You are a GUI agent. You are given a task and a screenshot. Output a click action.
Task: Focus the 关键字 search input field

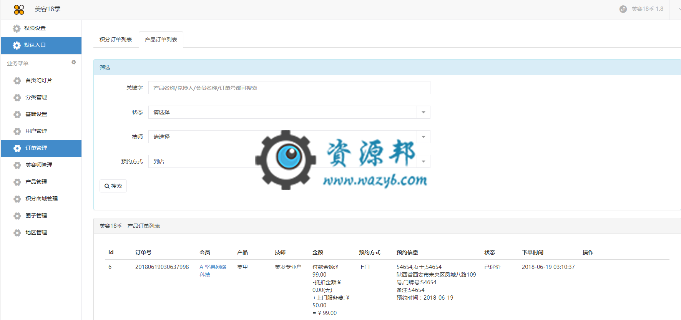(289, 88)
